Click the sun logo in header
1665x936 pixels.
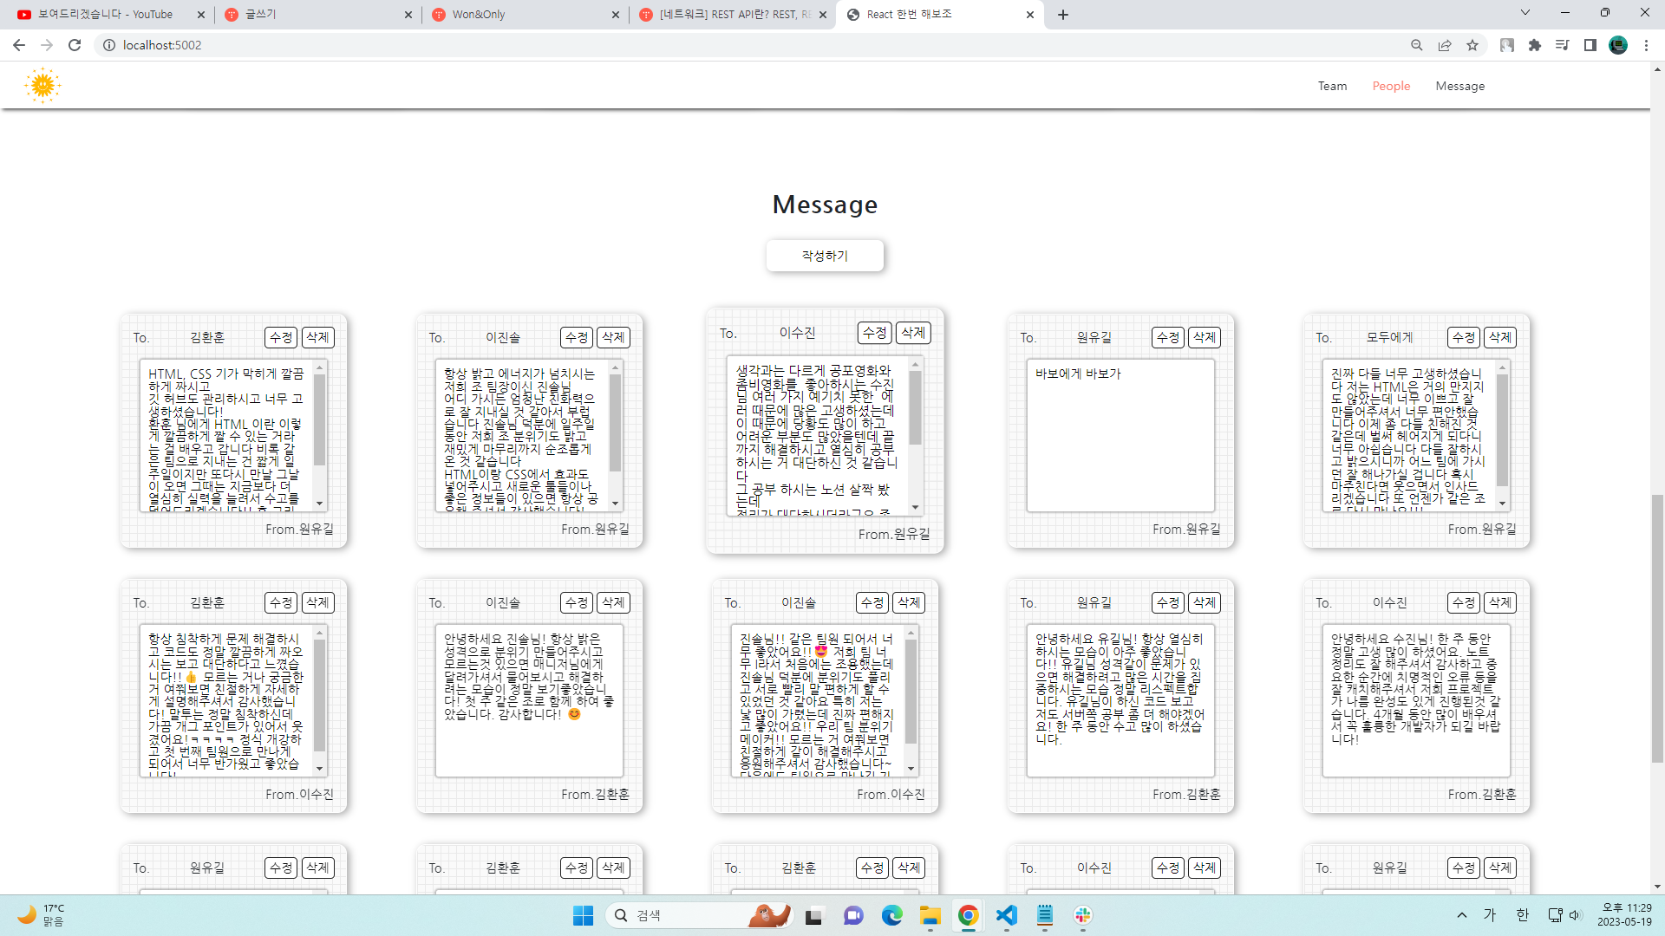click(42, 86)
